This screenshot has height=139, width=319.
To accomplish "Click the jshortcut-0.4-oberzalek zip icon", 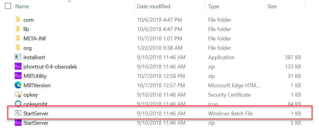I will [x=18, y=66].
